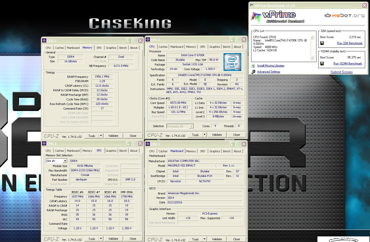Click Validate in the Memory window
The width and height of the screenshot is (370, 242).
(113, 136)
